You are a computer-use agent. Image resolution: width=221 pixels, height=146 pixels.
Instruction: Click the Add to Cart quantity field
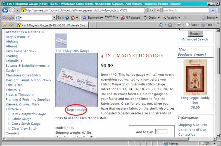tap(161, 131)
